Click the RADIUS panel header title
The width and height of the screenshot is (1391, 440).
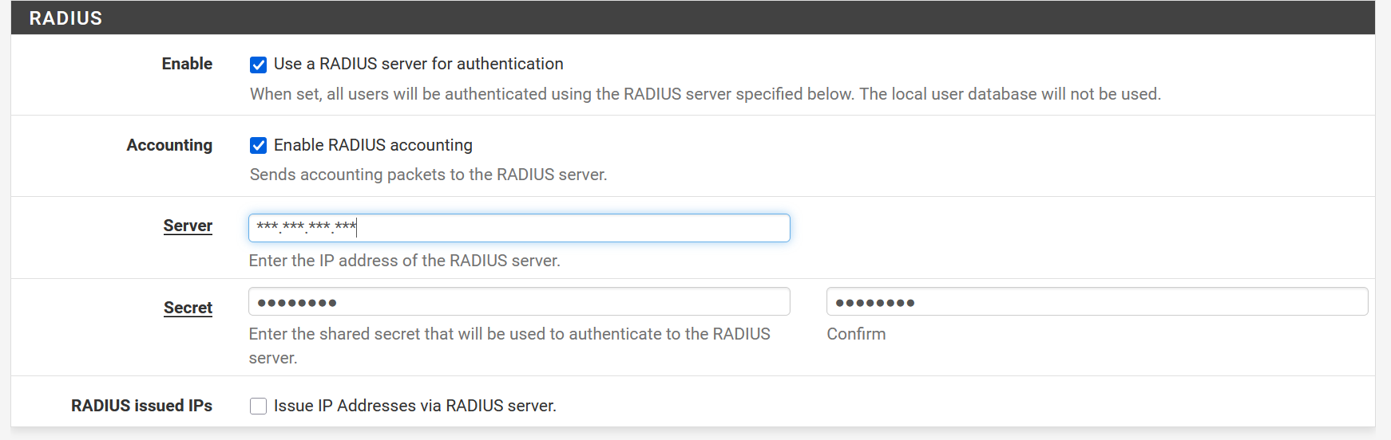coord(66,18)
